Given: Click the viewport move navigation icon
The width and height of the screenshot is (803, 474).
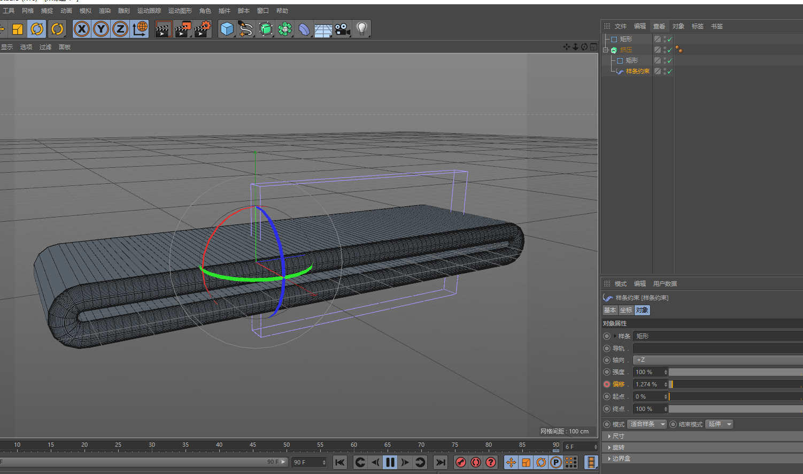Looking at the screenshot, I should pos(567,47).
